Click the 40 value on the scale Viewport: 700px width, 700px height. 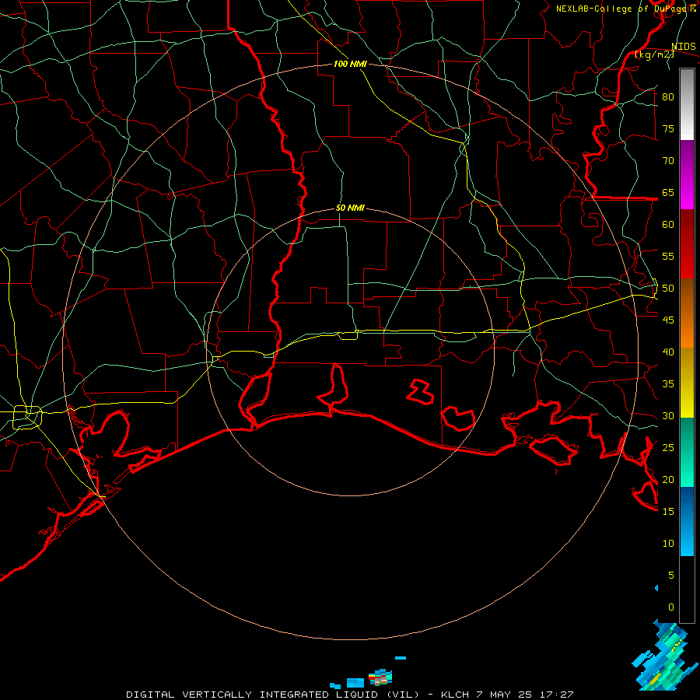(x=668, y=352)
